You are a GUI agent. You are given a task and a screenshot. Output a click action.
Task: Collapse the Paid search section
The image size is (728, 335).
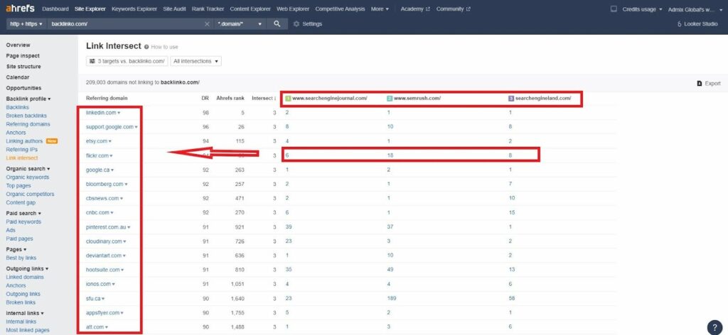click(23, 213)
